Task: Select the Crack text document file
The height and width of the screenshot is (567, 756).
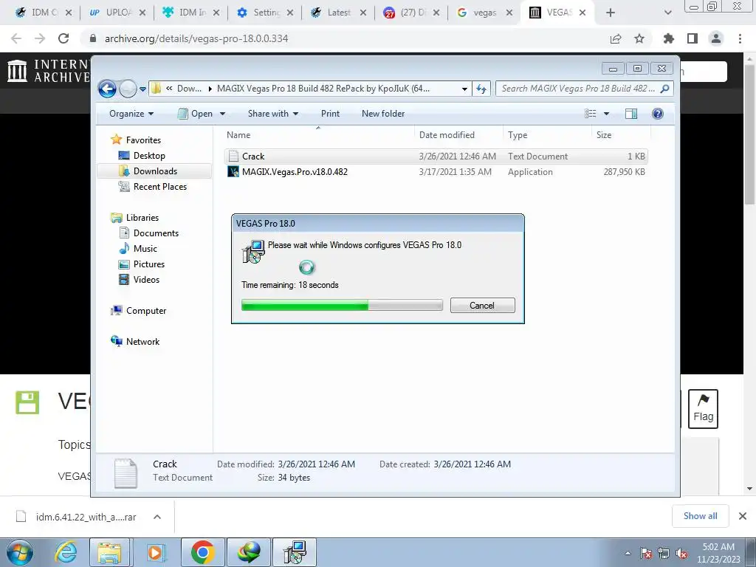Action: (436, 157)
